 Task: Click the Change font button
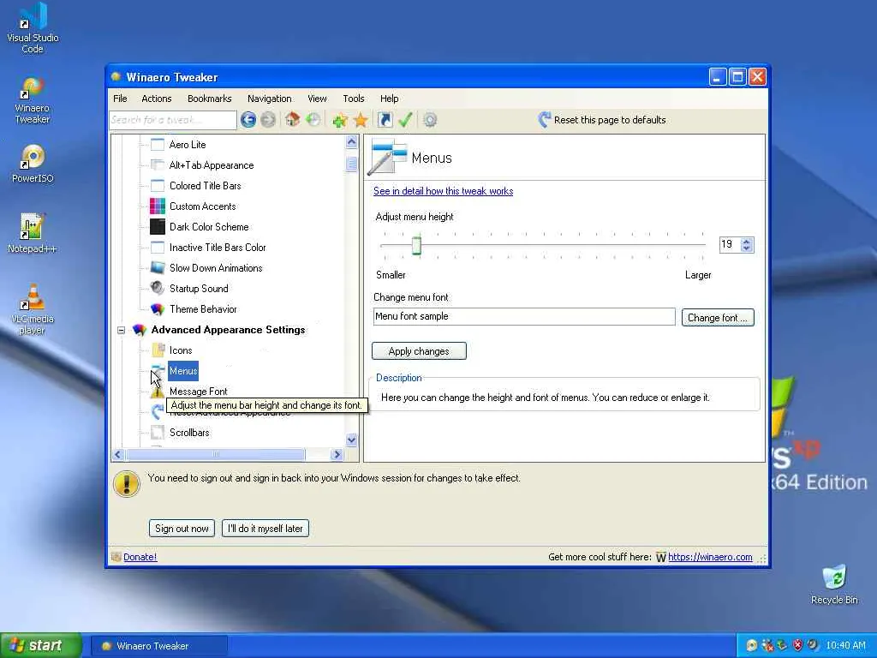(x=718, y=317)
